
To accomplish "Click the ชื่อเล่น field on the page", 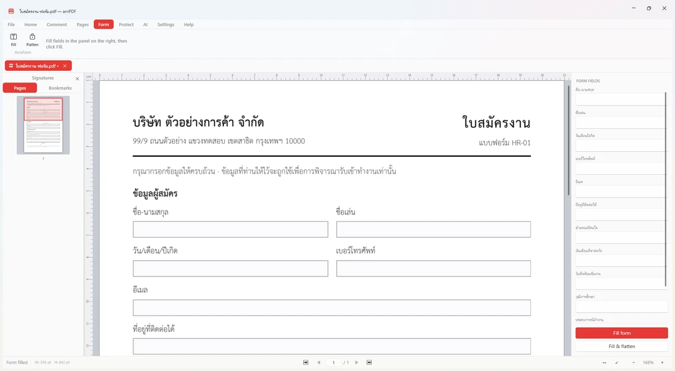I will coord(434,229).
